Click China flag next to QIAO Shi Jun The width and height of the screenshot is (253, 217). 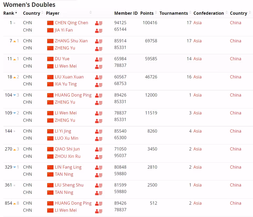50,149
